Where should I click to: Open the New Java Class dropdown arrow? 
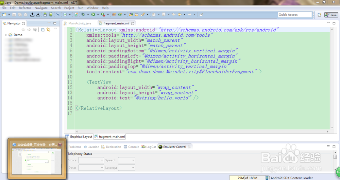[x=125, y=15]
